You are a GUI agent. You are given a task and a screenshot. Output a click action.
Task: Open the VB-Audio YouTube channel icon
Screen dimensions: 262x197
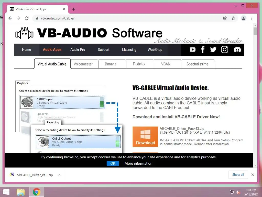(x=192, y=50)
